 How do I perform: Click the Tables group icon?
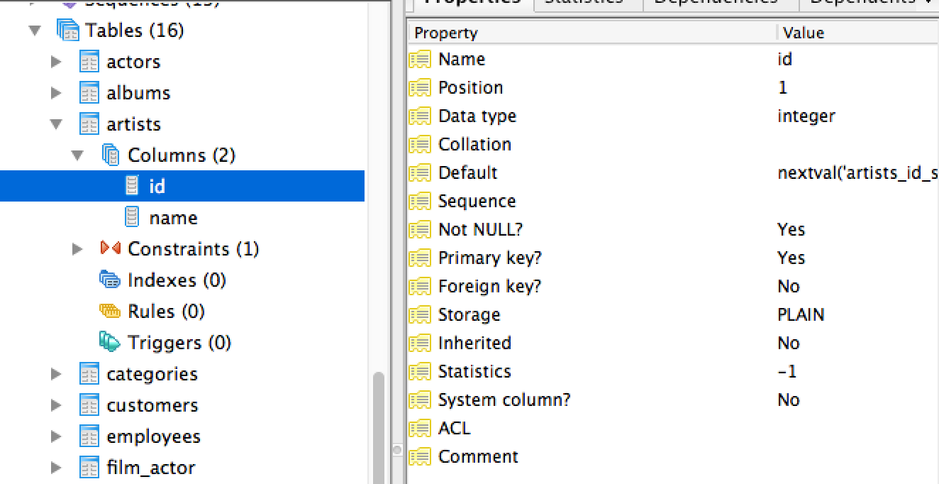pyautogui.click(x=67, y=31)
